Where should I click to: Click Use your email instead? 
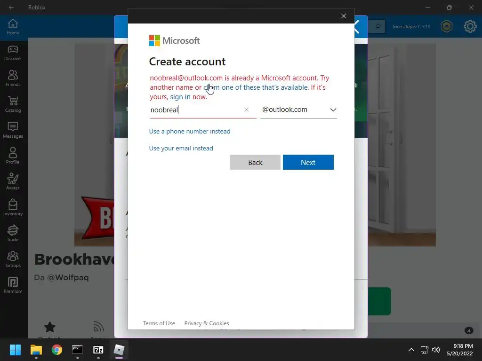(x=181, y=148)
